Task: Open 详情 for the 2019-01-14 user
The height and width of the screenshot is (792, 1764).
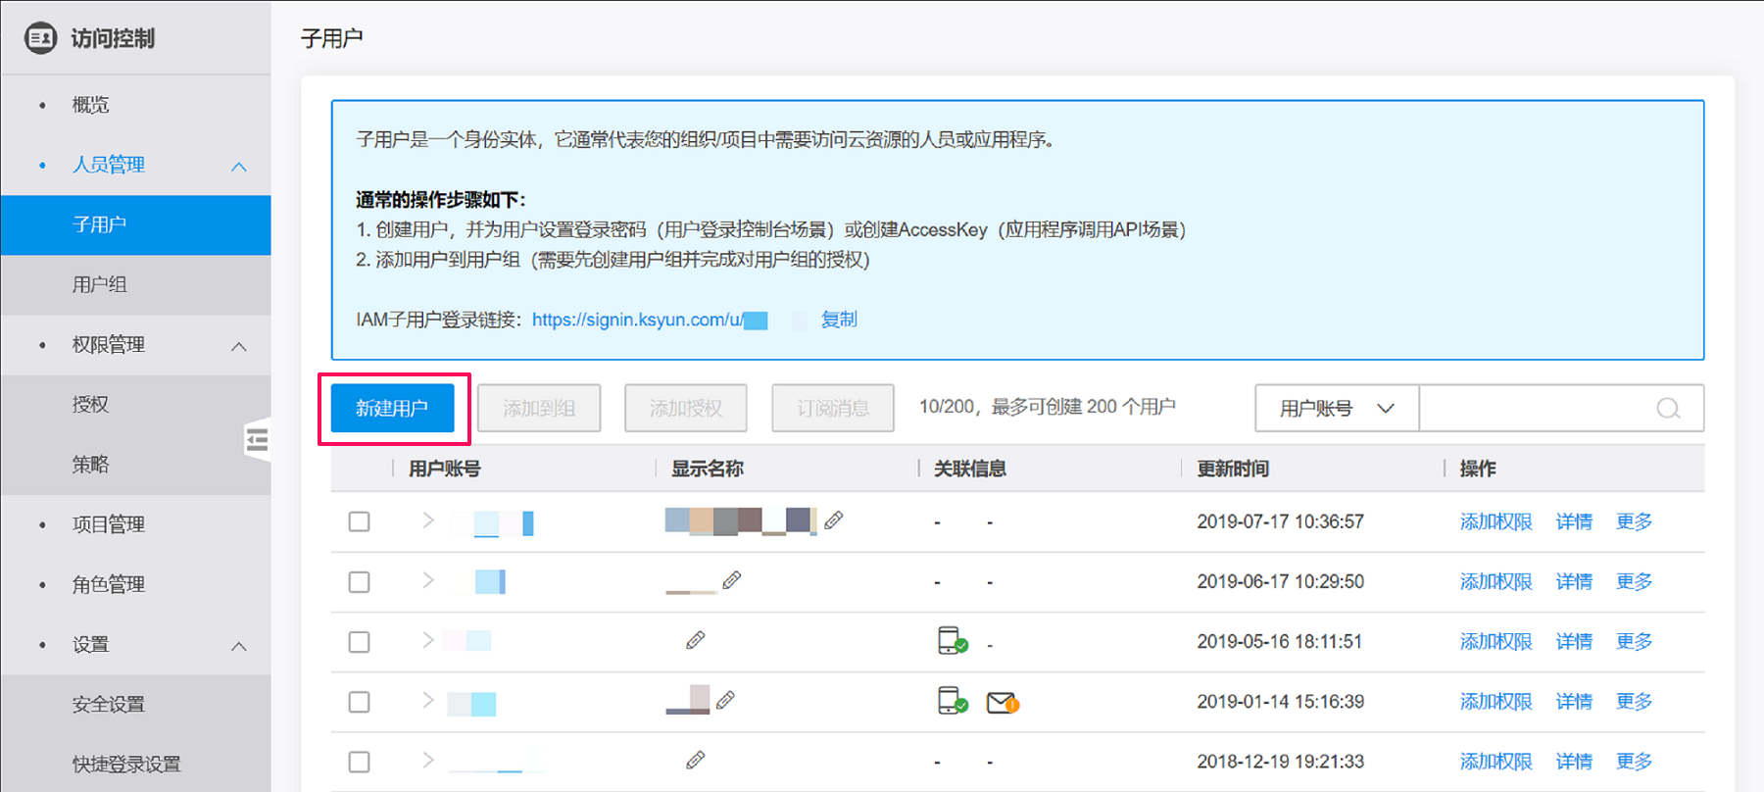Action: pyautogui.click(x=1574, y=701)
